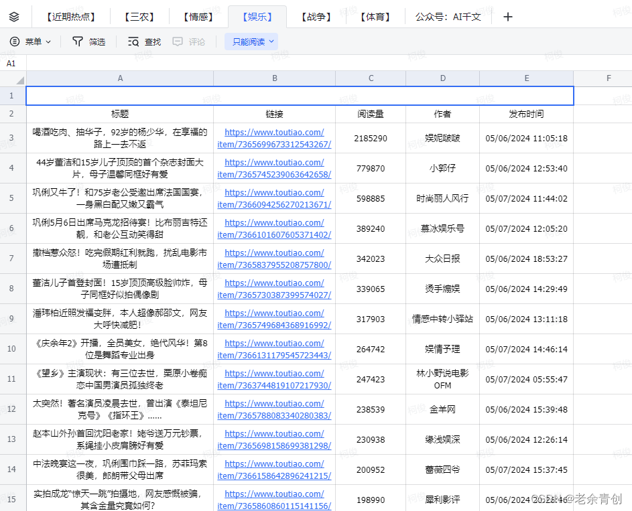Select column C header
632x511 pixels.
371,78
